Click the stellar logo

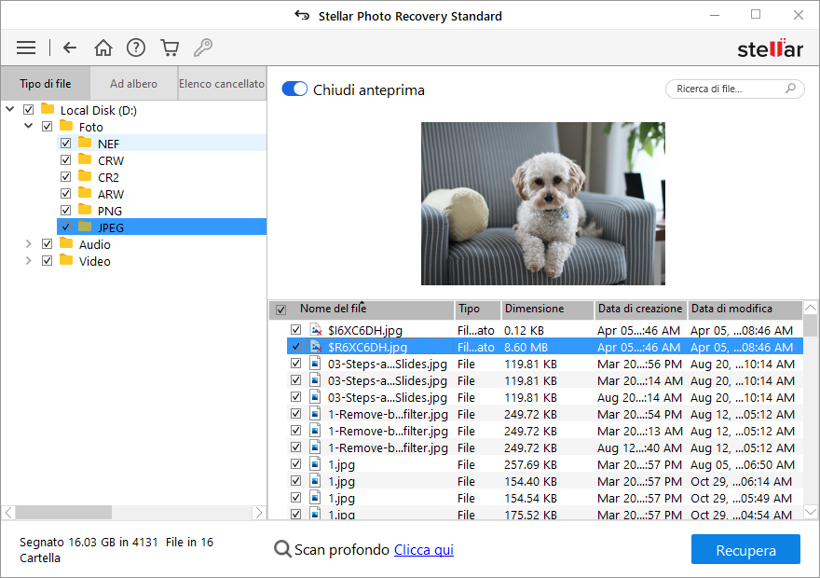pos(771,48)
